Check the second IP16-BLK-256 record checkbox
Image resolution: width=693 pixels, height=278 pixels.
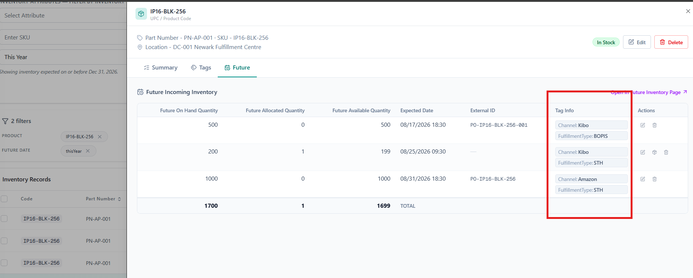coord(4,241)
